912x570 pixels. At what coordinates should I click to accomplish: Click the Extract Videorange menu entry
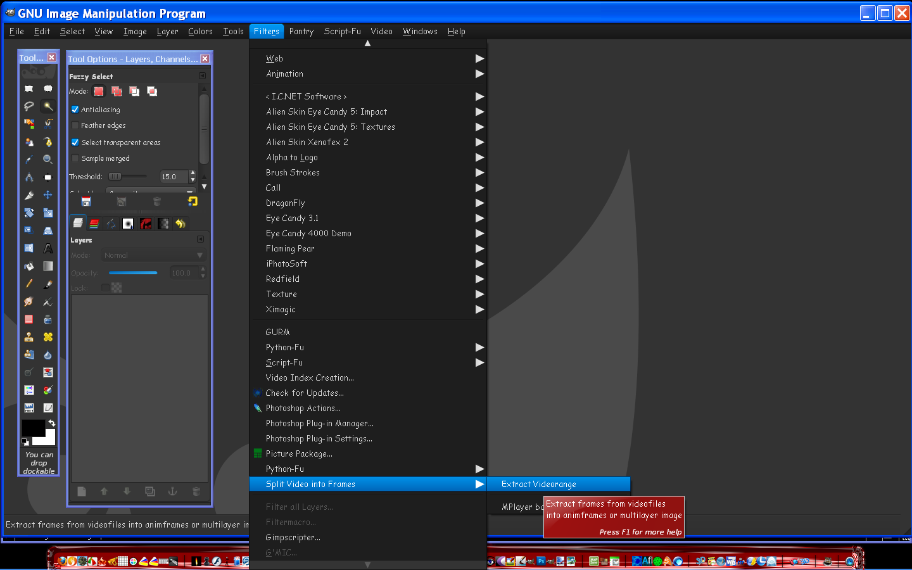coord(538,484)
